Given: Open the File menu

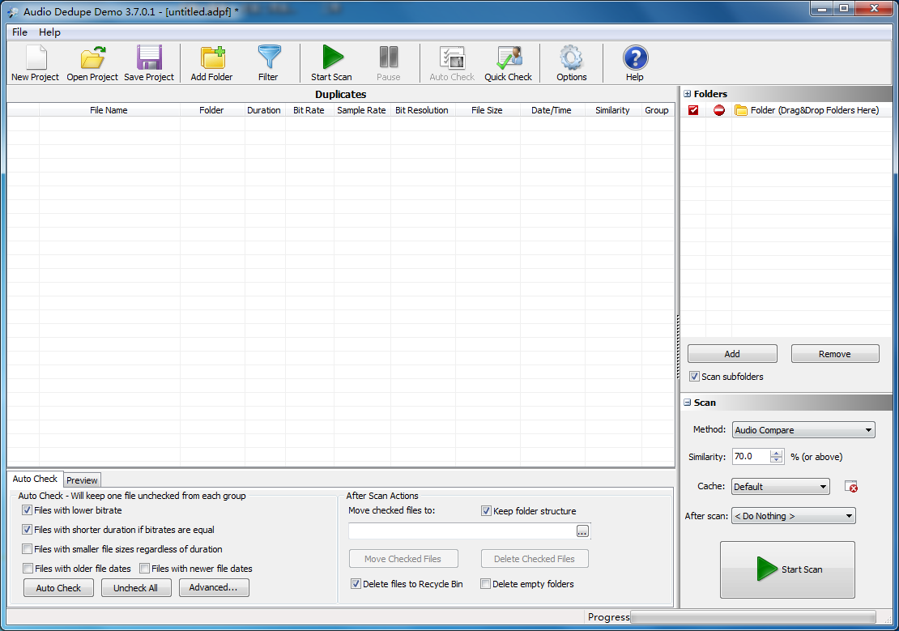Looking at the screenshot, I should point(19,32).
